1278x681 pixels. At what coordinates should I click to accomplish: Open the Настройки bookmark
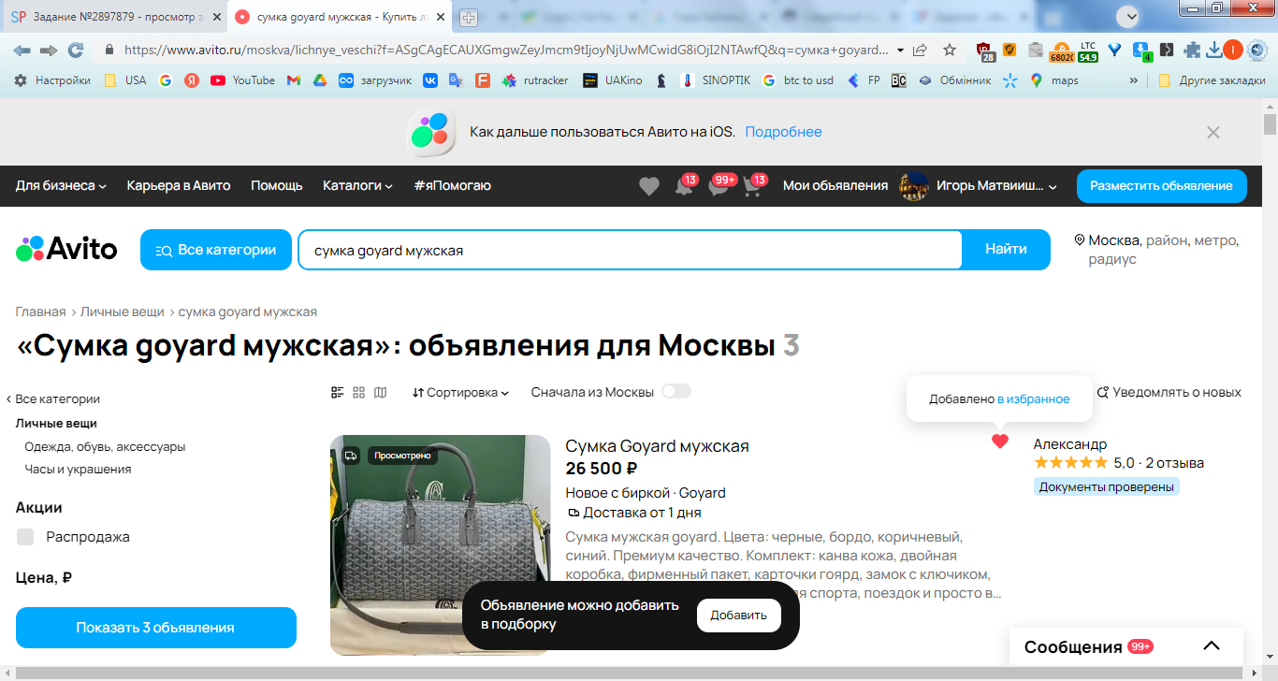coord(52,80)
